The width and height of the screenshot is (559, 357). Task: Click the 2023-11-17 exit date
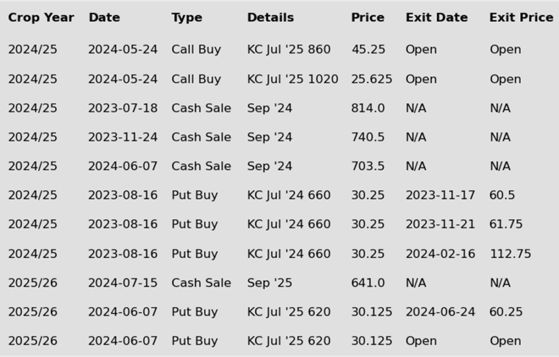pyautogui.click(x=441, y=195)
